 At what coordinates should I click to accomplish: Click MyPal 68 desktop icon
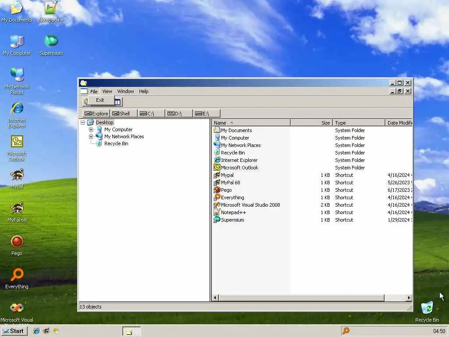[x=17, y=208]
